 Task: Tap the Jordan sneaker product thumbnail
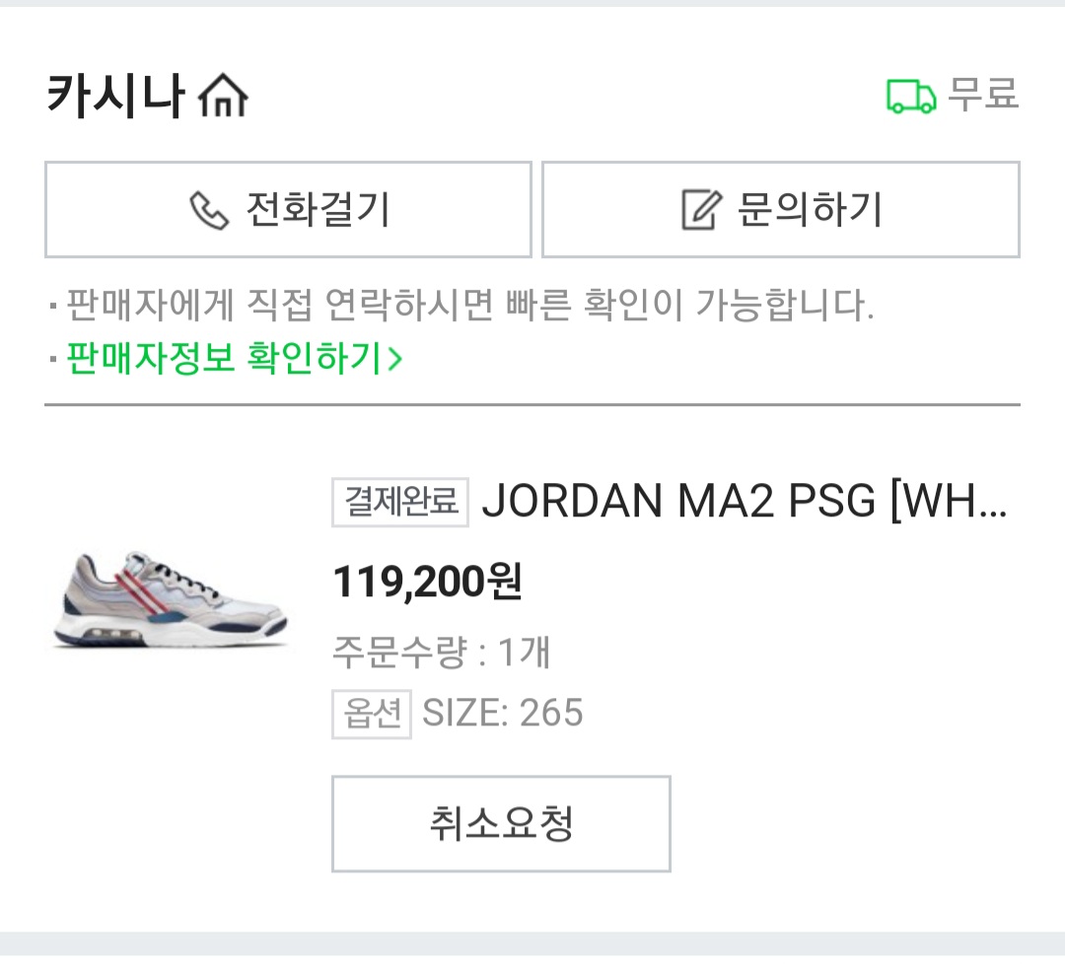(170, 600)
